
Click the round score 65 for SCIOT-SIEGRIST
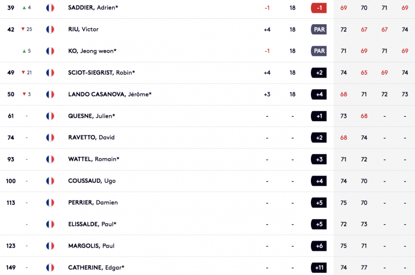364,73
